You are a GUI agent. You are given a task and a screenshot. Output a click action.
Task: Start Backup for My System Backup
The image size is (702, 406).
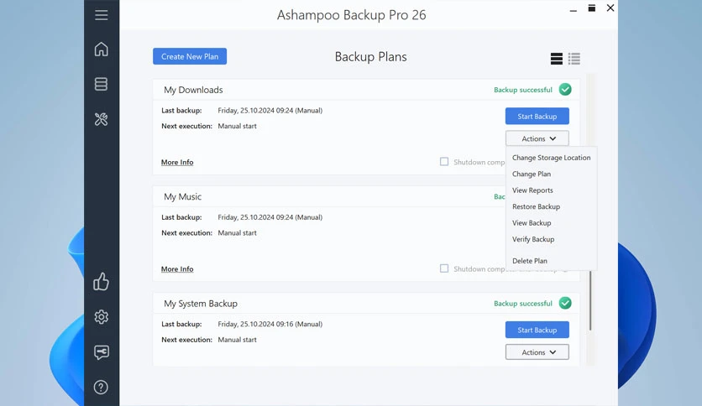click(x=537, y=330)
